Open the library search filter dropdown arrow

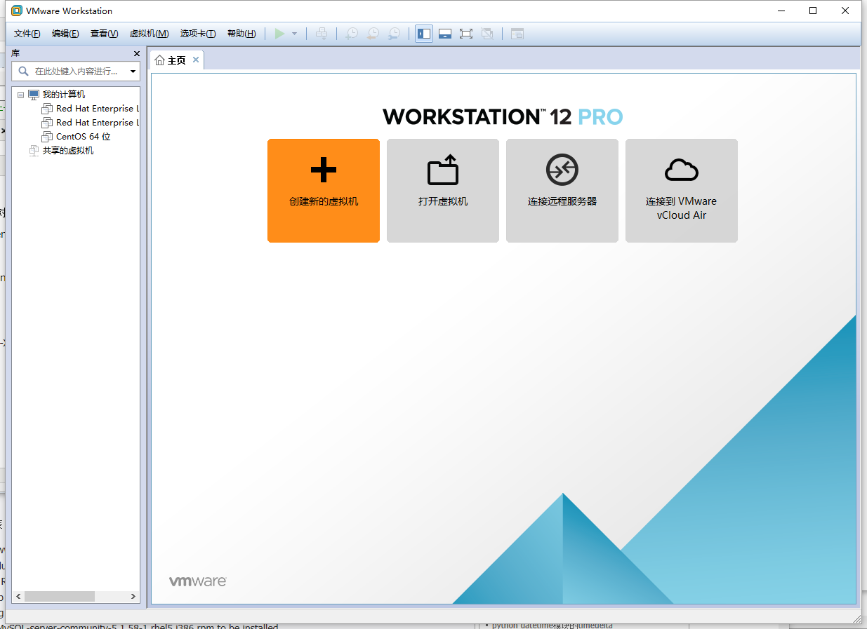point(133,72)
